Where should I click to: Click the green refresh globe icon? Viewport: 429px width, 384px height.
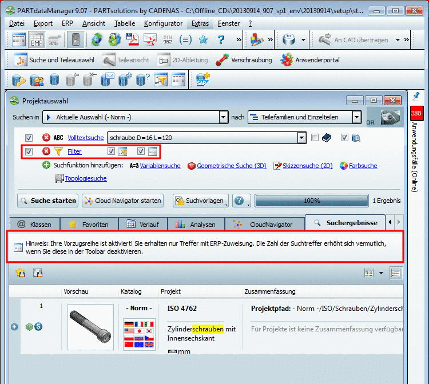pyautogui.click(x=96, y=39)
